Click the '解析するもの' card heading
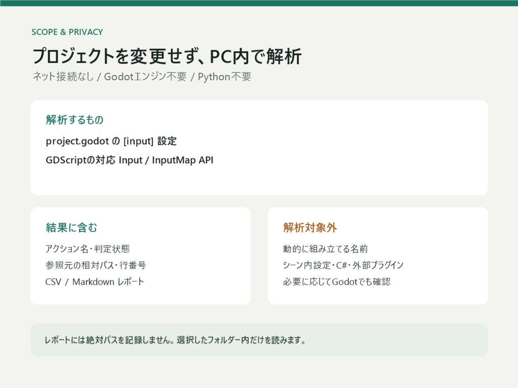The image size is (518, 388). coord(75,120)
